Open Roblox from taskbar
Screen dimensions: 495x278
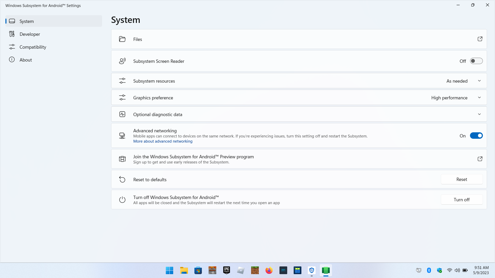click(241, 270)
